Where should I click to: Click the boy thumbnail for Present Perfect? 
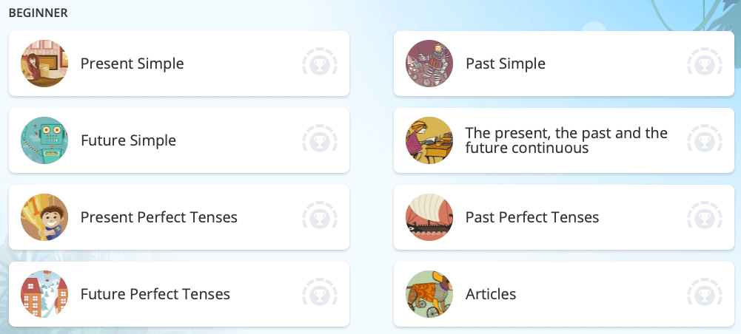44,217
